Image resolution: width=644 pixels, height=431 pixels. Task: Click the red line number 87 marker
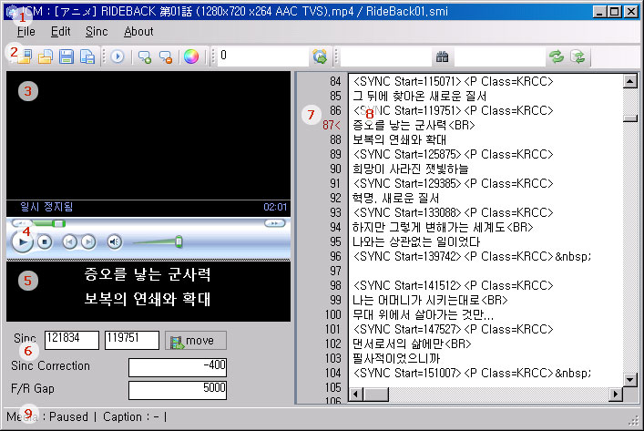[x=332, y=126]
